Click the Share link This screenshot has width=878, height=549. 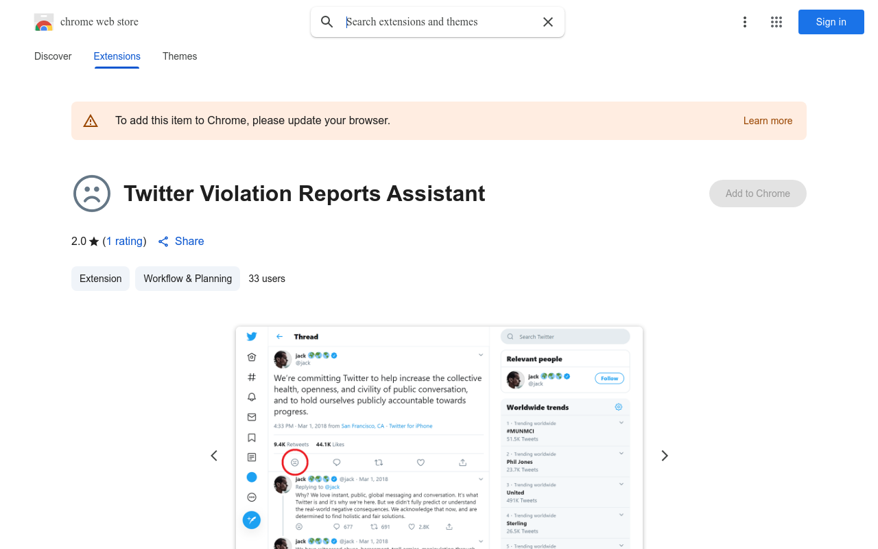tap(181, 242)
